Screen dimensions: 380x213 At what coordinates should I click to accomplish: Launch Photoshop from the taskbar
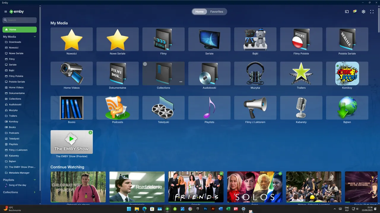(x=205, y=209)
